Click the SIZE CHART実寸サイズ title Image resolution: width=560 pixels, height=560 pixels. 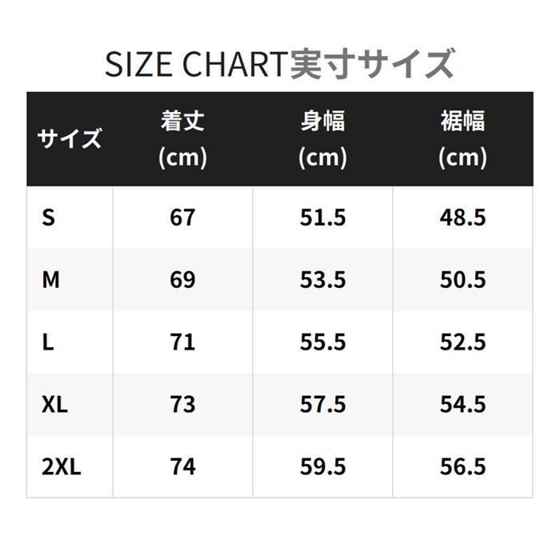(x=280, y=64)
